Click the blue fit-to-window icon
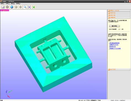Image resolution: width=131 pixels, height=101 pixels. (29, 7)
